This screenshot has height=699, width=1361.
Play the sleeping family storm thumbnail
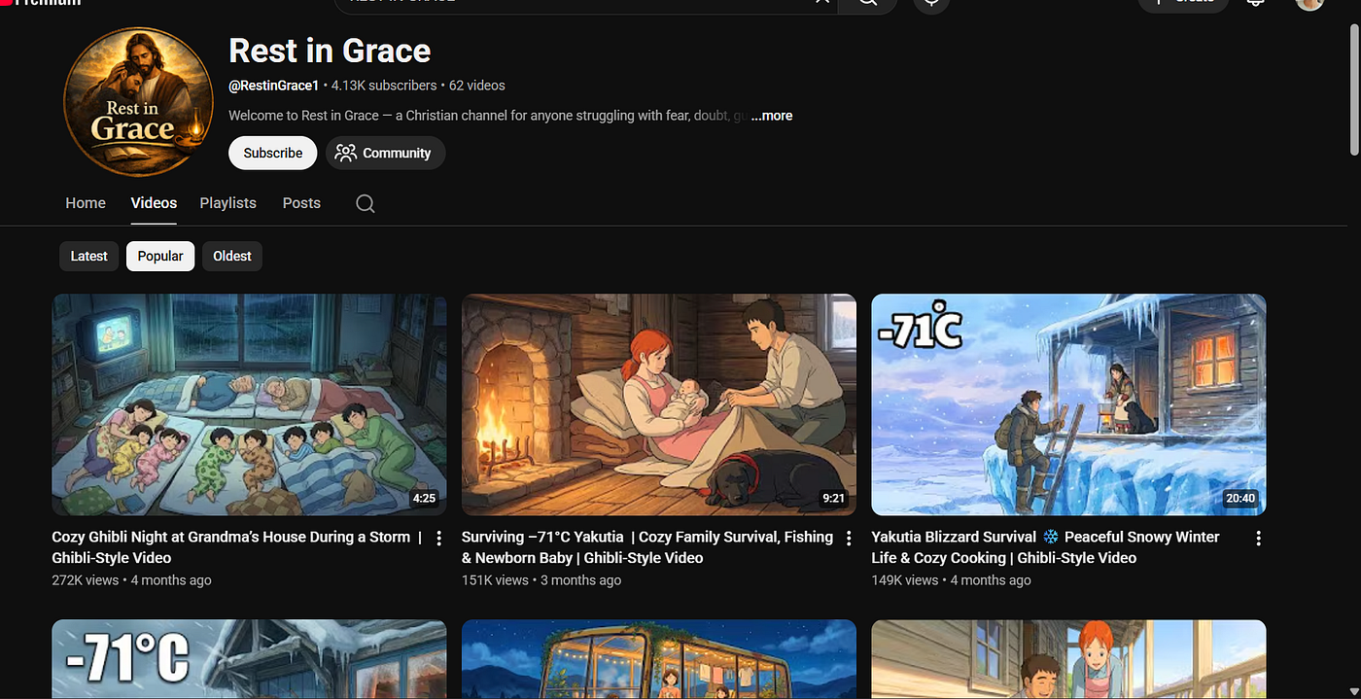(x=249, y=404)
